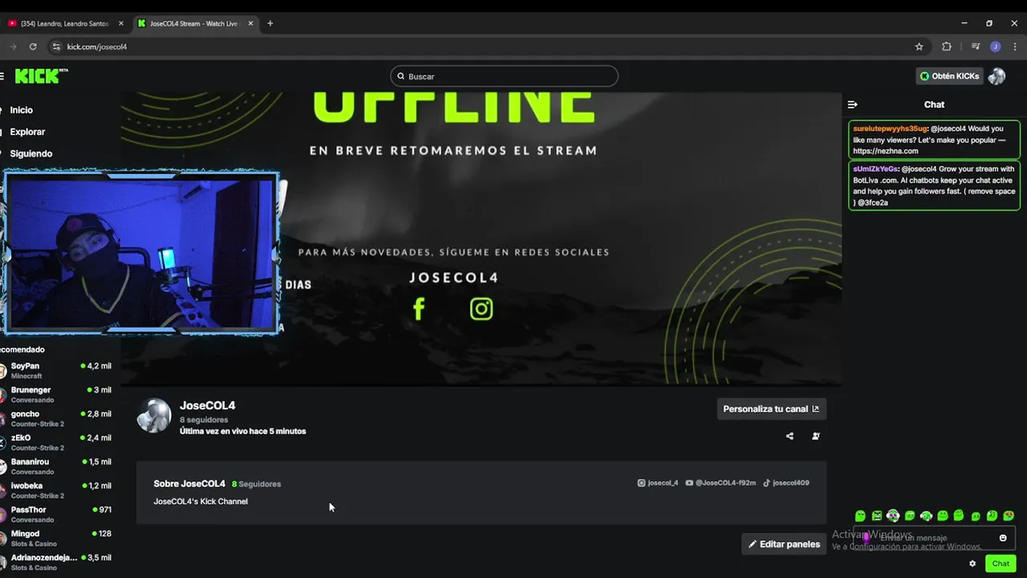Viewport: 1027px width, 578px height.
Task: Click the 8 Seguidores count in Sobre panel
Action: click(x=256, y=484)
